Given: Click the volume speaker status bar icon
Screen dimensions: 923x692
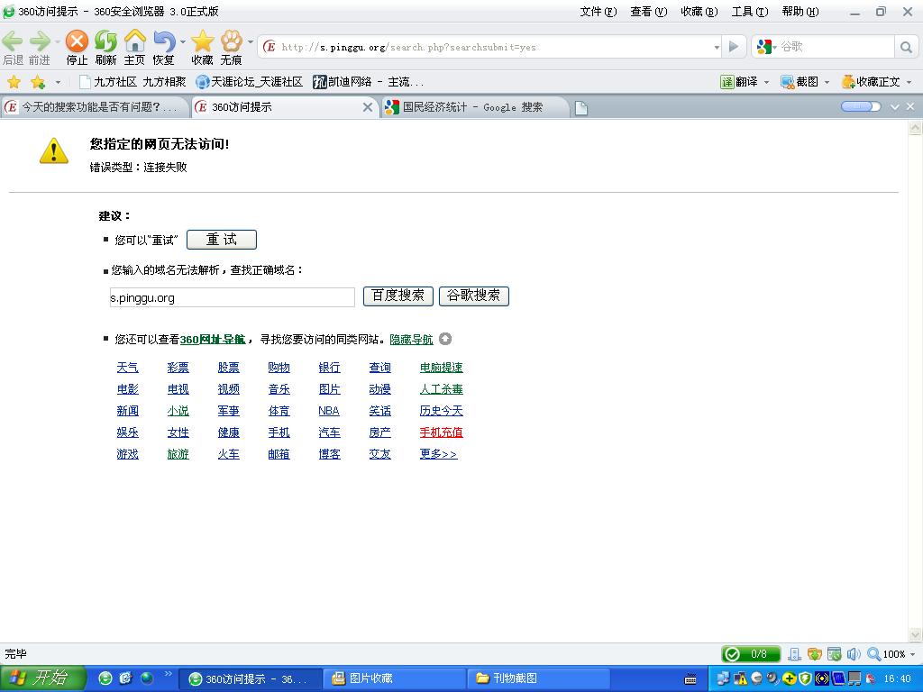Looking at the screenshot, I should point(854,654).
